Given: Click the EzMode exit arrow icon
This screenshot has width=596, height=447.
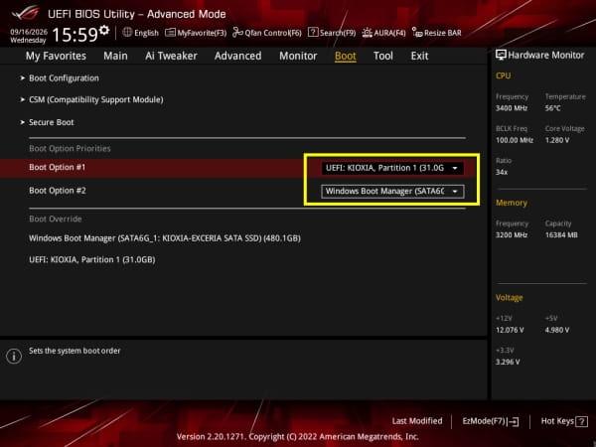Looking at the screenshot, I should click(513, 421).
